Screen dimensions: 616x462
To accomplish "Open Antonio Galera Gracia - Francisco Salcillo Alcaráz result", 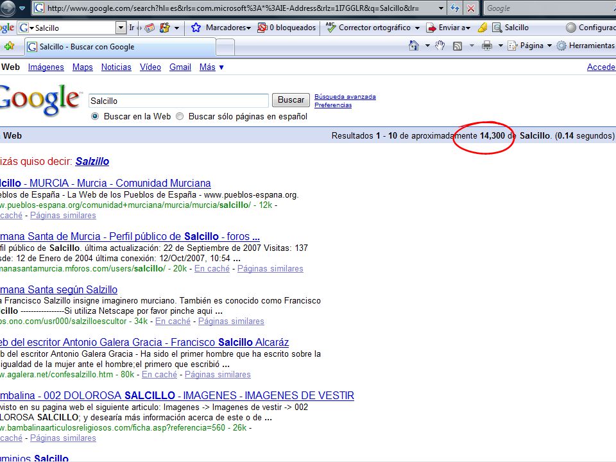I will coord(144,343).
